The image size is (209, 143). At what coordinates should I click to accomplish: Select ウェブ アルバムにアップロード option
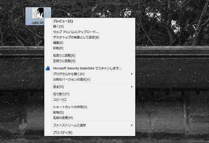click(76, 32)
